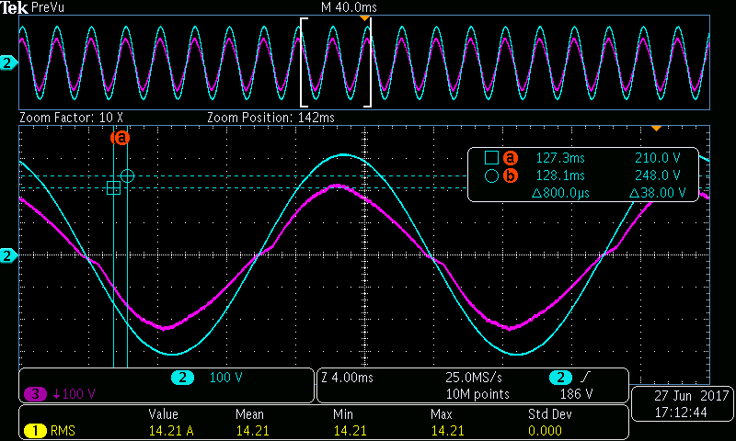Click the Z 4.00ms zoom timebase readout
The image size is (736, 441).
point(348,378)
